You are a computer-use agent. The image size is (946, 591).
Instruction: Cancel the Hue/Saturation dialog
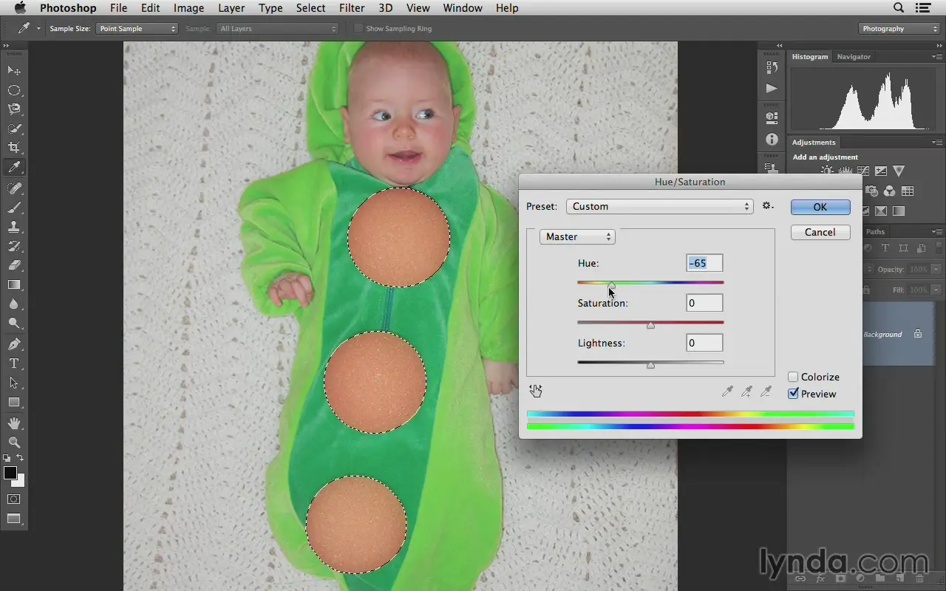pos(820,232)
